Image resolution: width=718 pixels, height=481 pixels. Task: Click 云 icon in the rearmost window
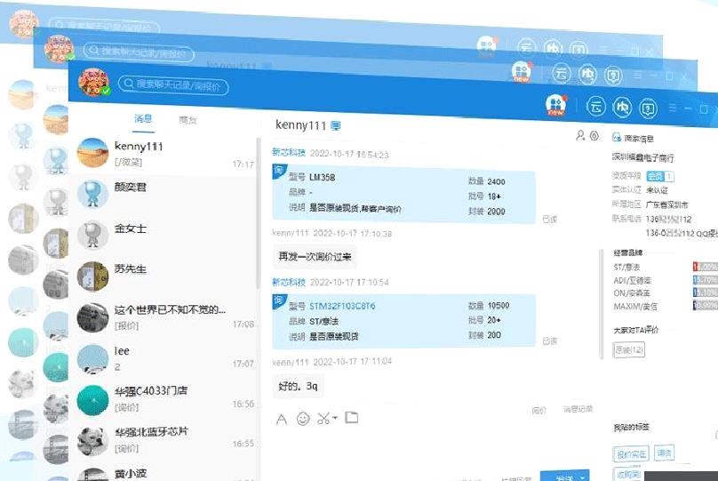coord(527,47)
